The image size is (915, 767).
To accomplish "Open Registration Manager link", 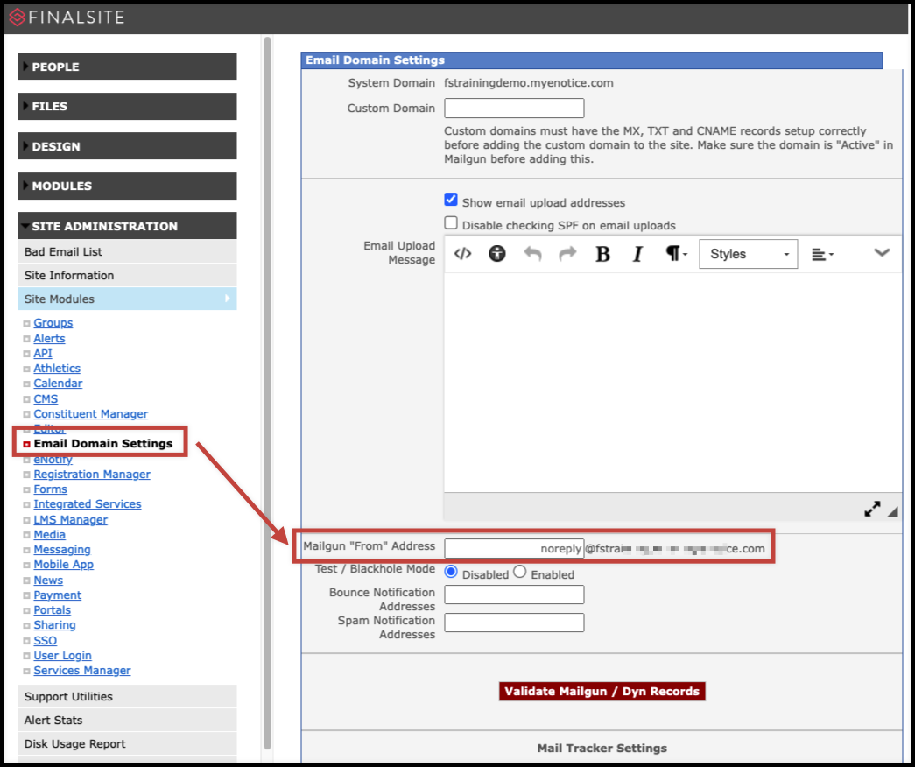I will 92,474.
